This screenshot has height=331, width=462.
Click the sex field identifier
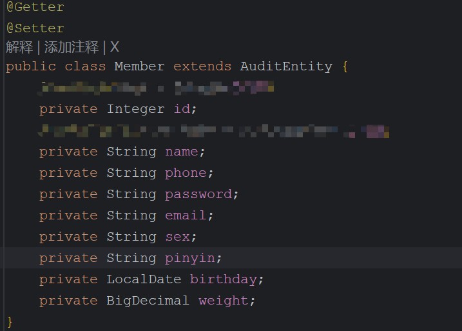pos(177,237)
